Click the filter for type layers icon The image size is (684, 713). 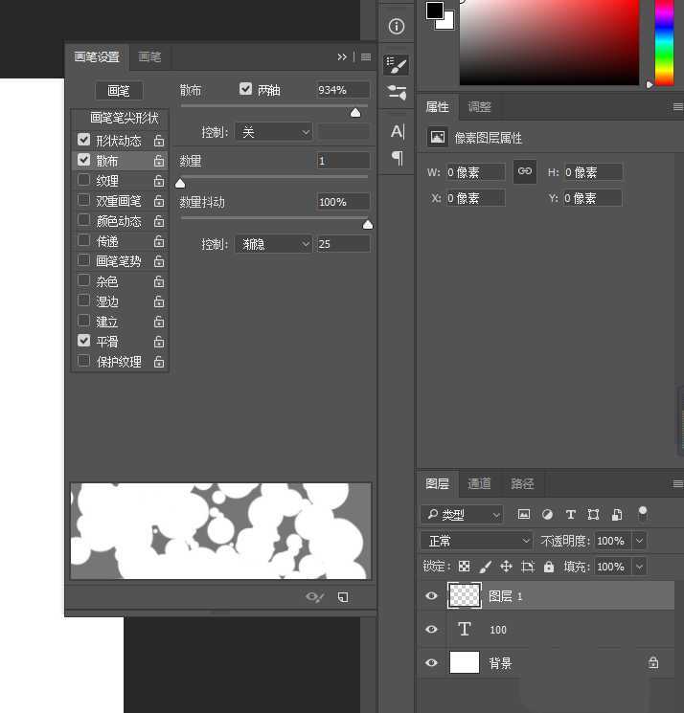[x=571, y=515]
